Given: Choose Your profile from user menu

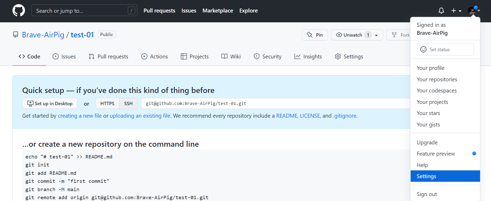Looking at the screenshot, I should [445, 68].
